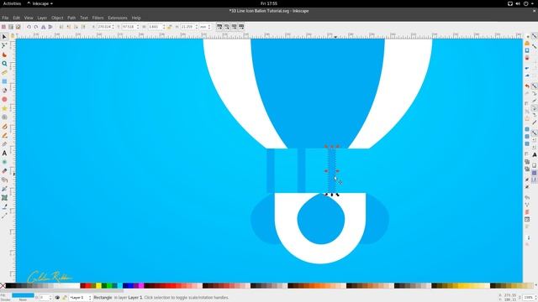Click Activities in the top bar

point(12,3)
